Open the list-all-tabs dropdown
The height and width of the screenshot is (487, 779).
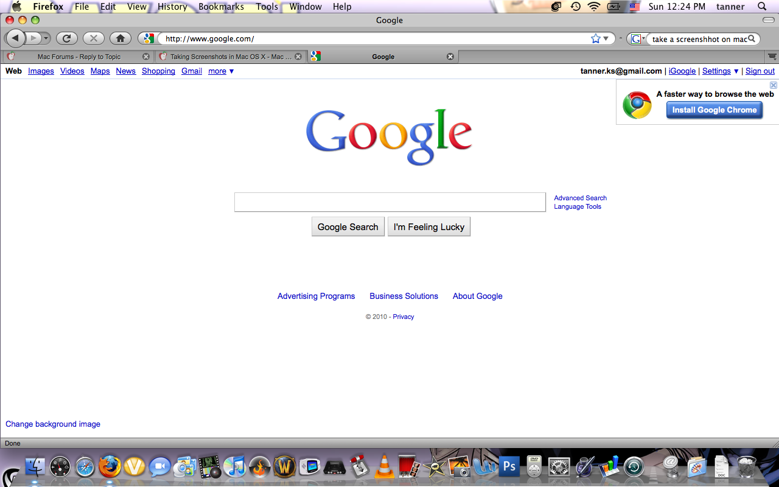[772, 57]
